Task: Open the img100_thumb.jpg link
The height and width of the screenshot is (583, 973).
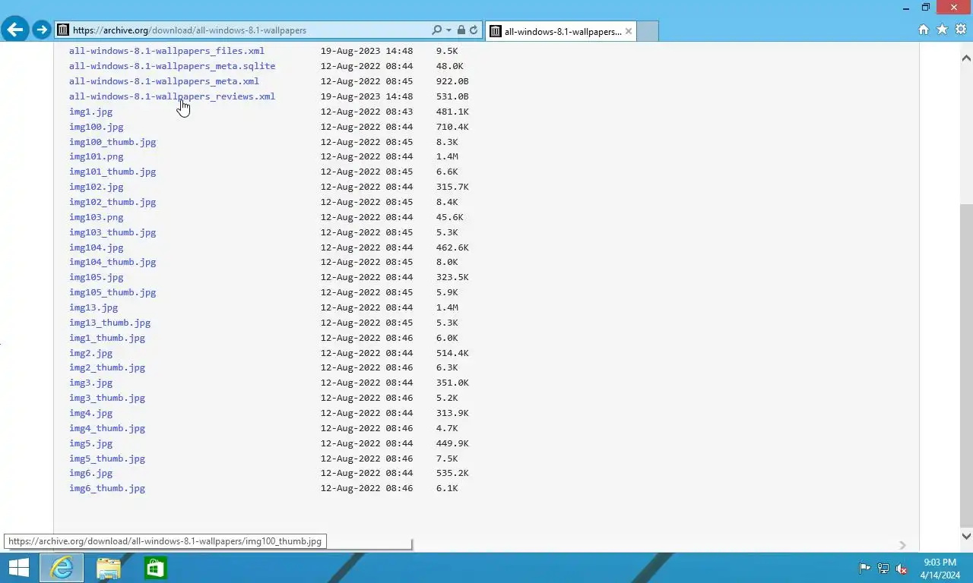Action: (113, 142)
